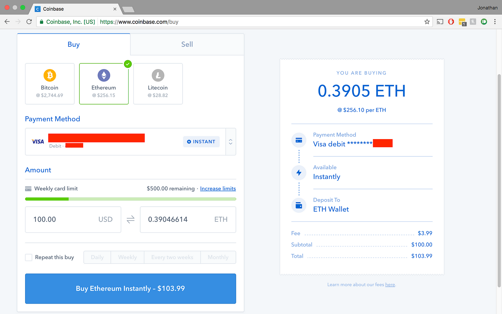Open the green circular extension icon
The width and height of the screenshot is (502, 314).
(484, 22)
